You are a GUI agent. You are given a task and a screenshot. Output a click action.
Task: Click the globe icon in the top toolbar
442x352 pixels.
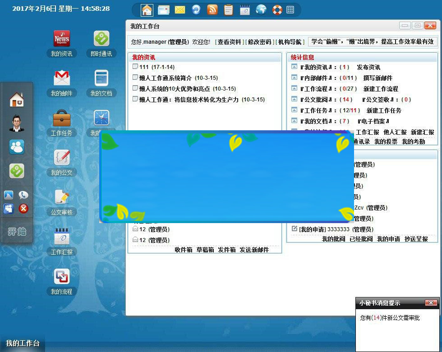tap(261, 9)
